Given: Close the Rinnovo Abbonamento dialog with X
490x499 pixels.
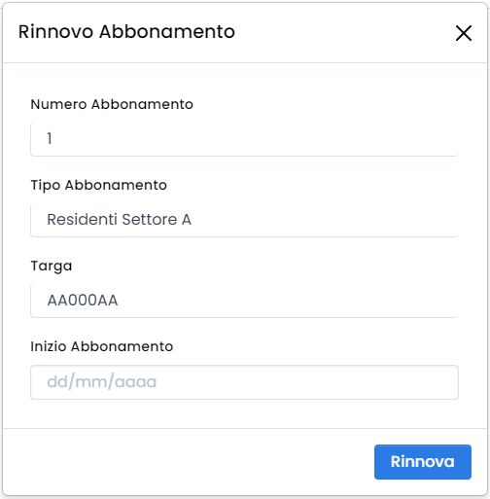Looking at the screenshot, I should tap(464, 33).
